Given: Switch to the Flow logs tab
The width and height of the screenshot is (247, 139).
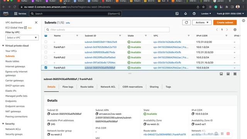Looking at the screenshot, I should pos(68,87).
